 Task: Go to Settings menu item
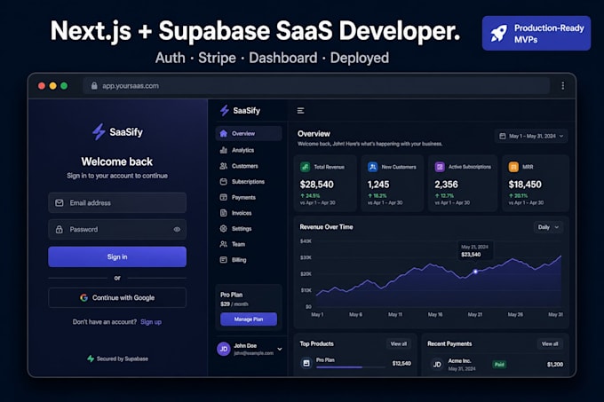pyautogui.click(x=249, y=228)
